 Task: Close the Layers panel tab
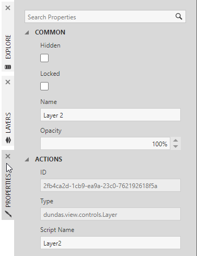pos(8,82)
